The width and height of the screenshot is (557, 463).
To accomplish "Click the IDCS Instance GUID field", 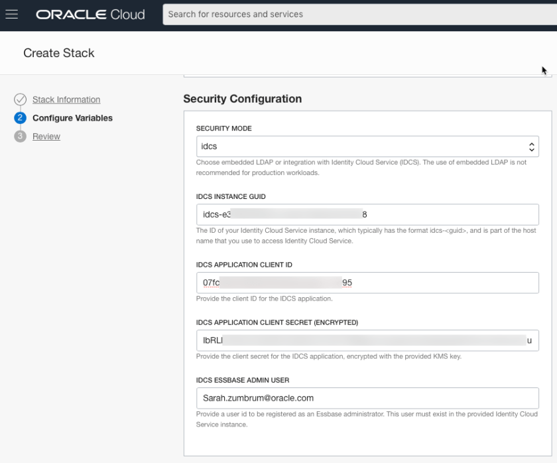I will (x=367, y=215).
